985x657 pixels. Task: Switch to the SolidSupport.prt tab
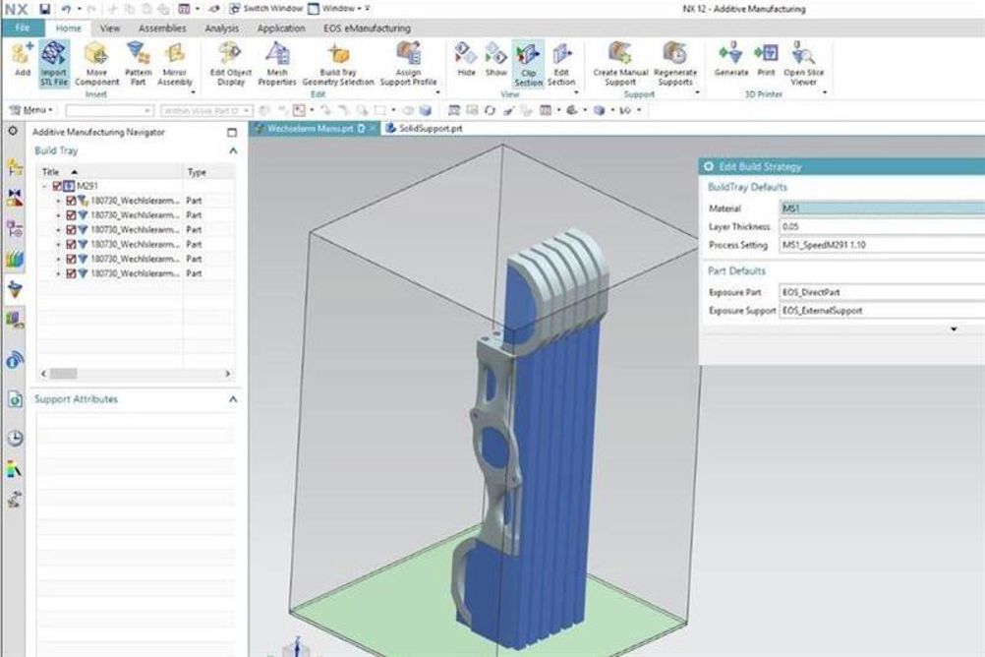(x=424, y=128)
